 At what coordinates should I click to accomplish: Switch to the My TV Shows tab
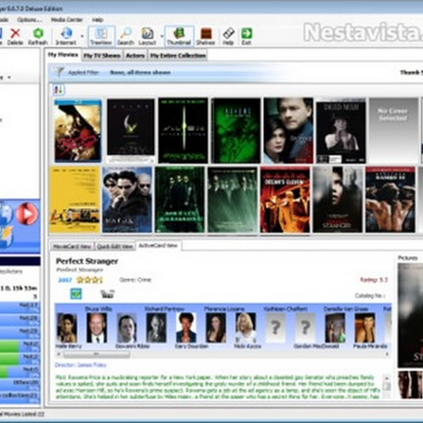[102, 56]
